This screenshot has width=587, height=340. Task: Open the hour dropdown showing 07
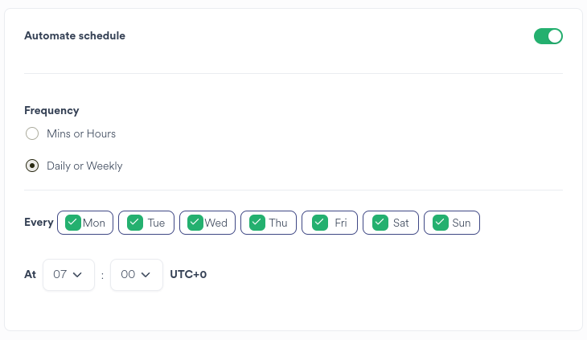pos(68,275)
